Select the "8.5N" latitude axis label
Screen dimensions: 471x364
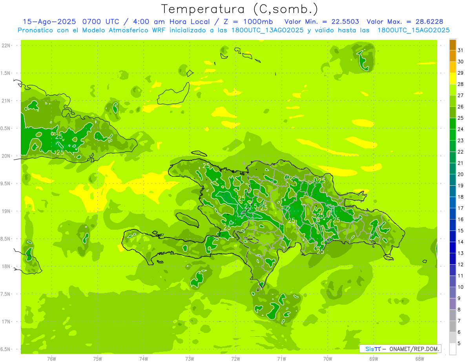6,239
